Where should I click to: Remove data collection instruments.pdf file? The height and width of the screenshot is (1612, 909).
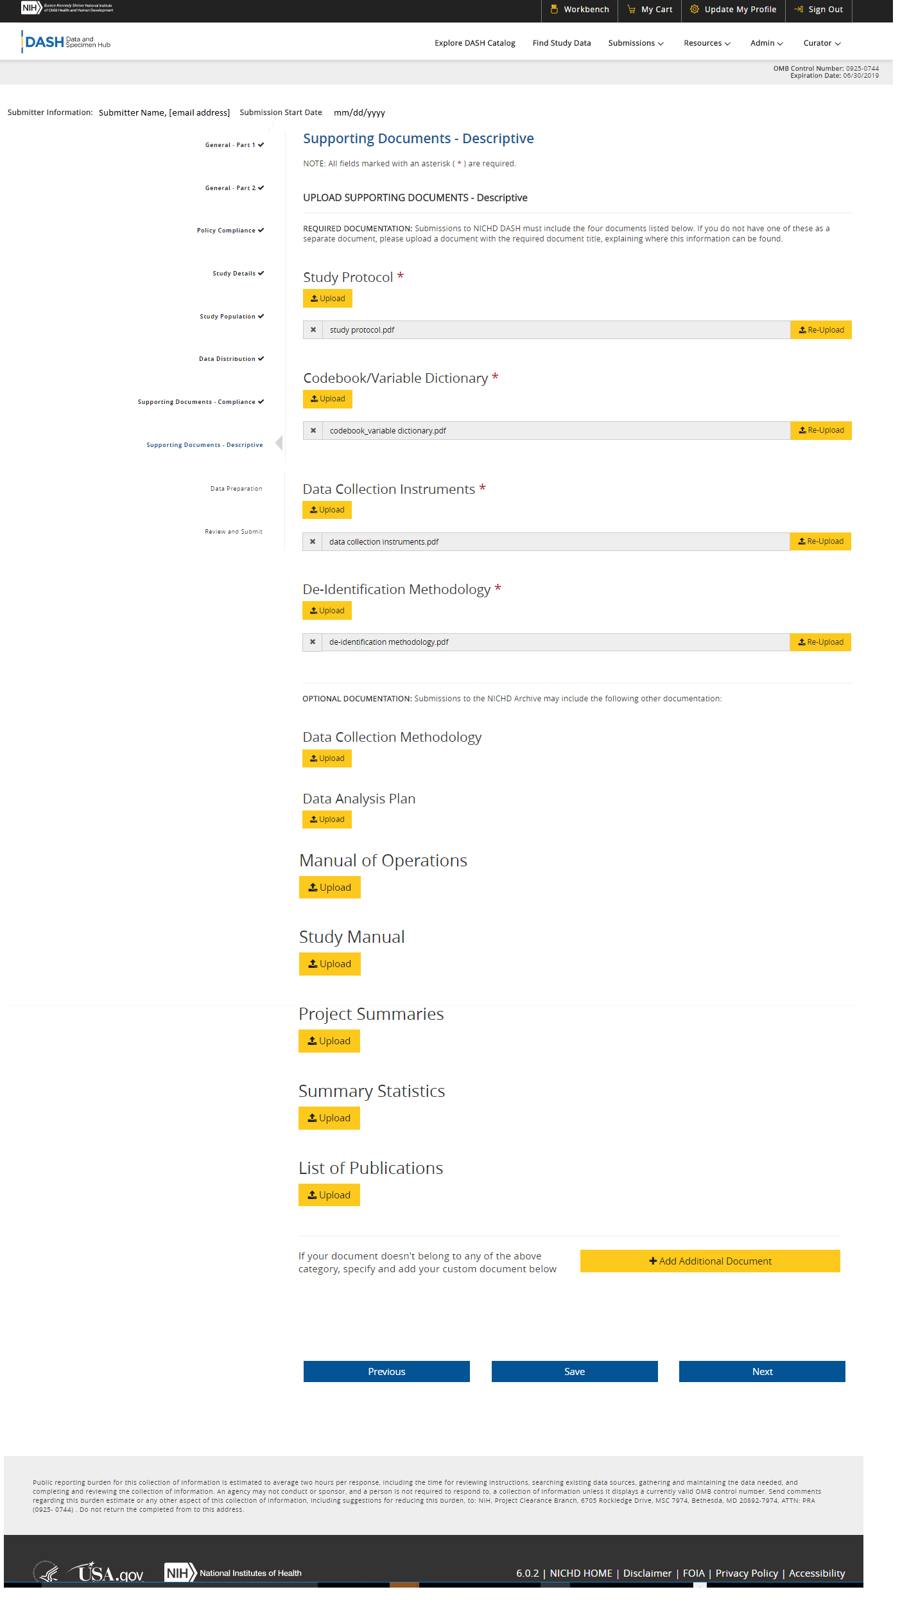[x=313, y=542]
